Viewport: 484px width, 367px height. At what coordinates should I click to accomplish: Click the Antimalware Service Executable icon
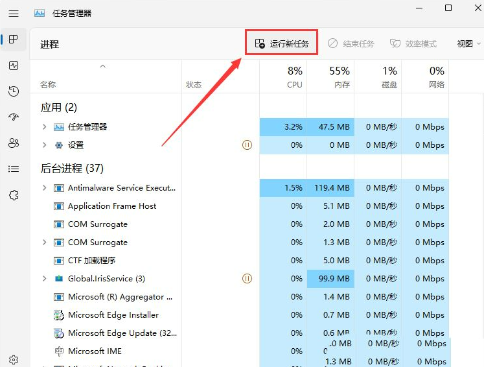click(59, 187)
